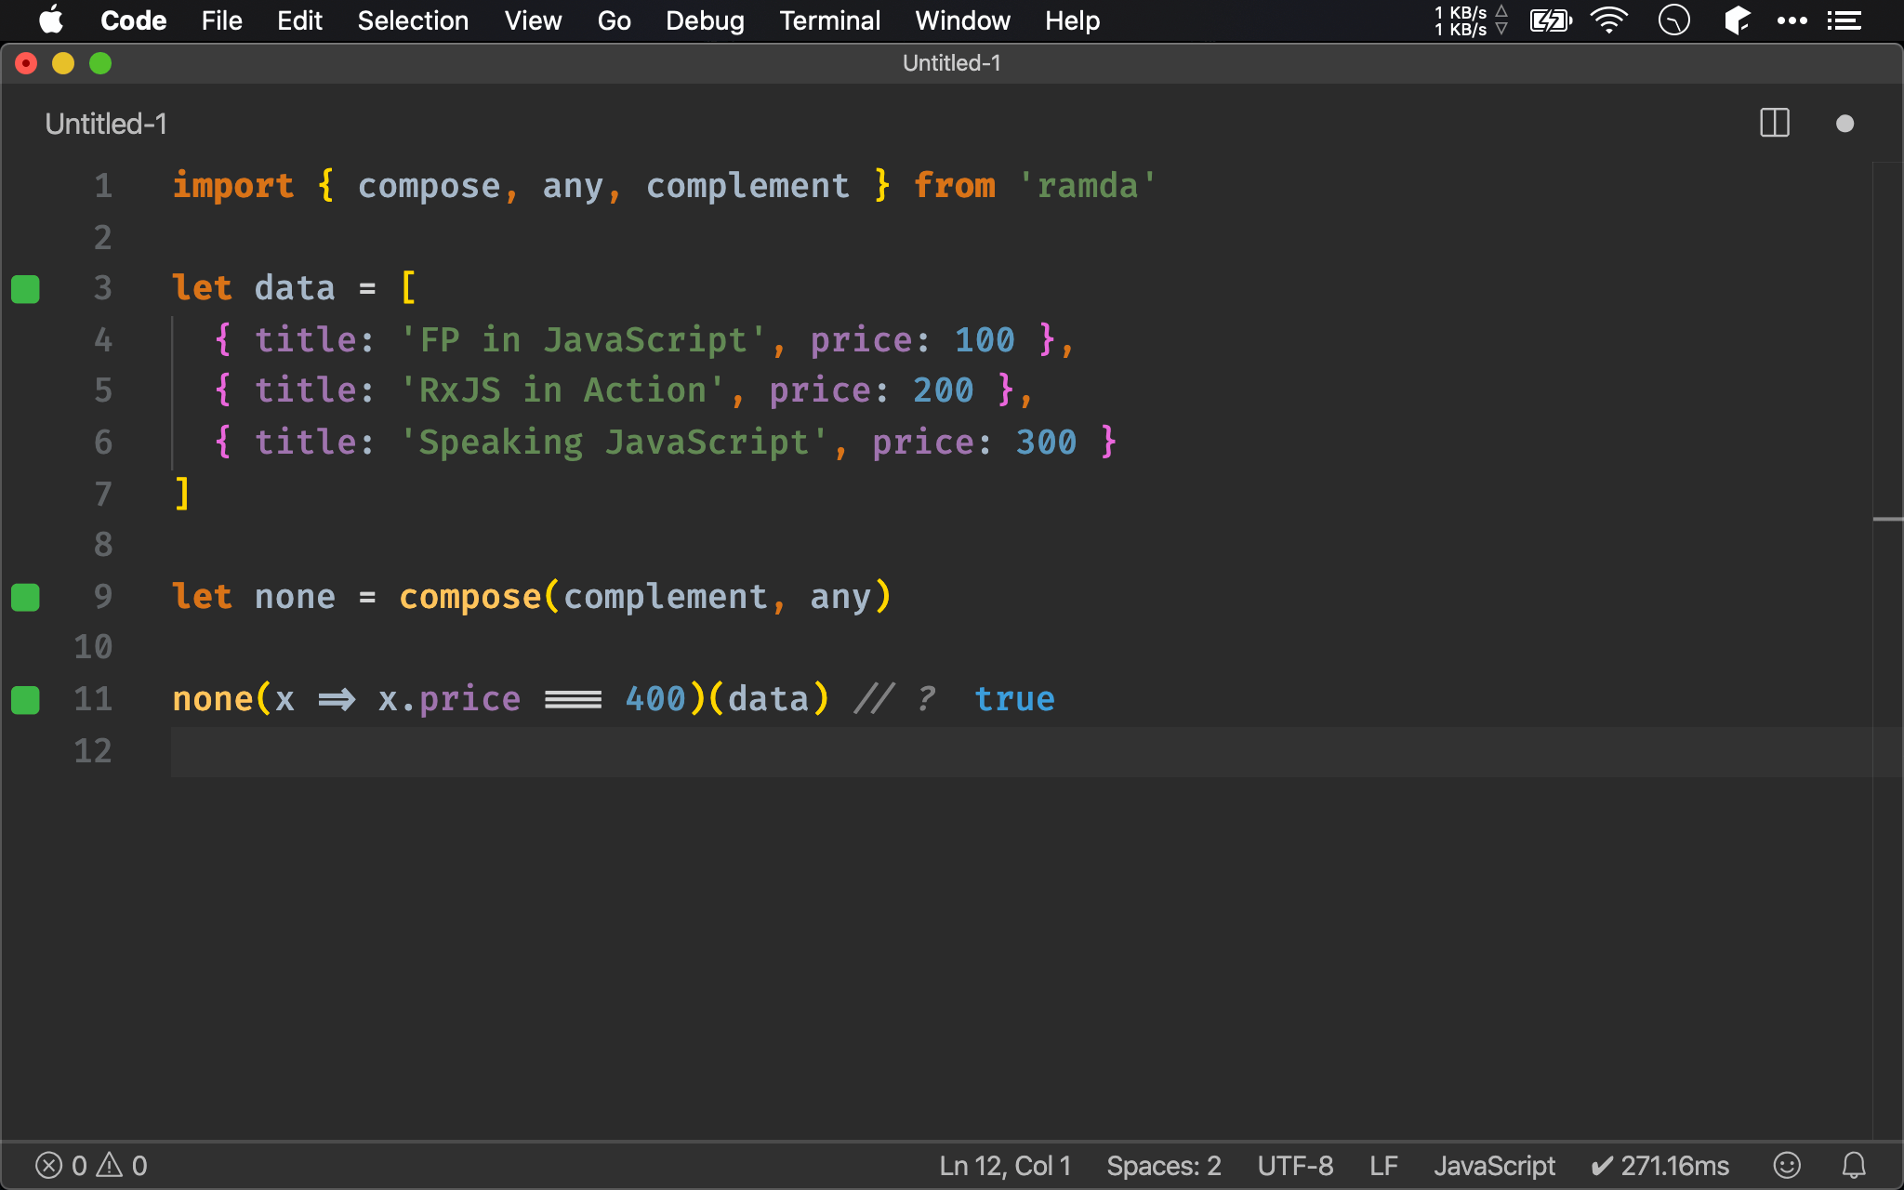
Task: Click the closing bracket on line 7
Action: (182, 494)
